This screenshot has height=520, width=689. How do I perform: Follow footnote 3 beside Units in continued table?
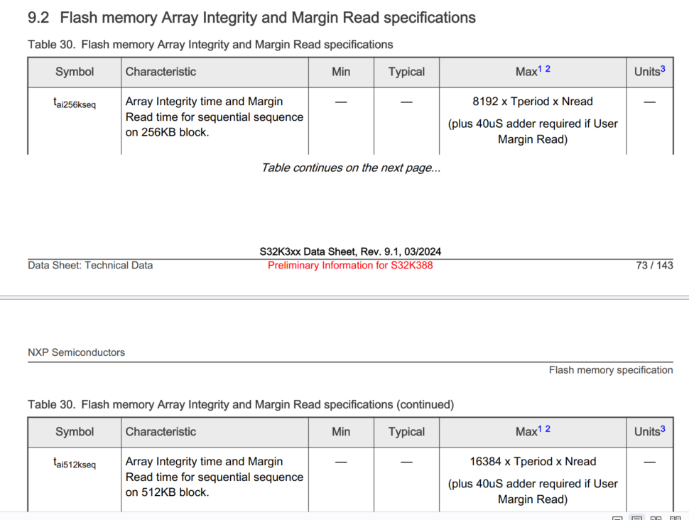[x=663, y=429]
